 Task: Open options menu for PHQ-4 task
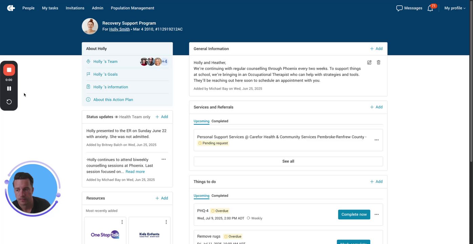click(x=376, y=215)
